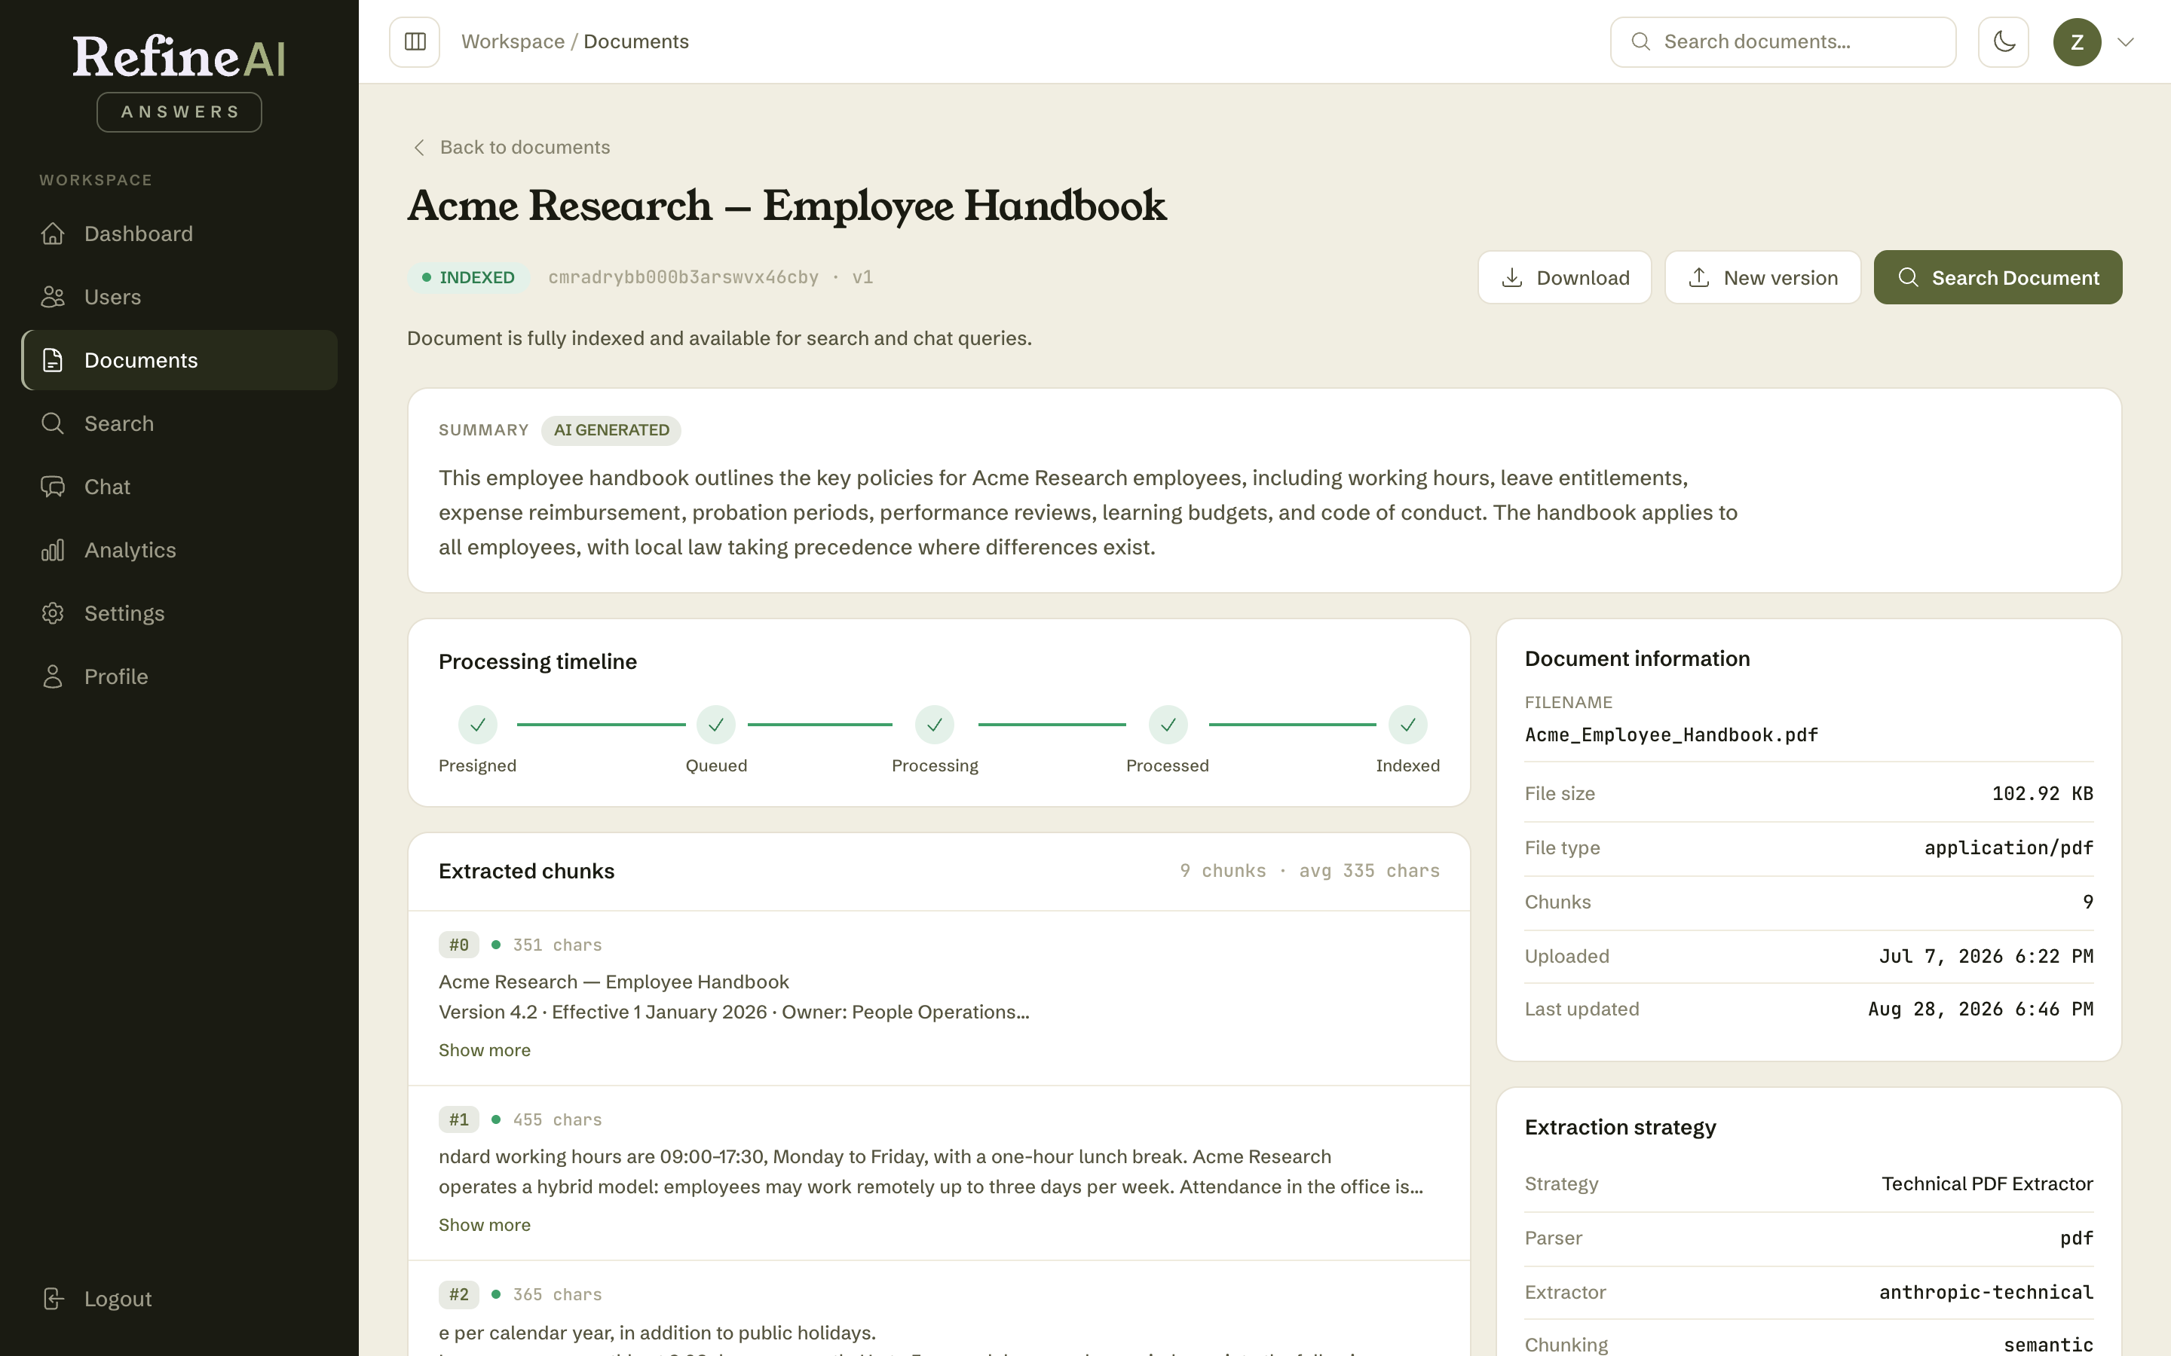The height and width of the screenshot is (1356, 2171).
Task: Click Technical PDF Extractor strategy value
Action: [1987, 1183]
